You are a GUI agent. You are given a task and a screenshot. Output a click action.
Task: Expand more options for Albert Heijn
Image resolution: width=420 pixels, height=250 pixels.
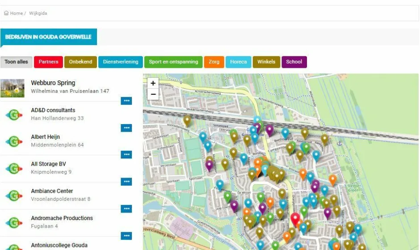tap(126, 154)
